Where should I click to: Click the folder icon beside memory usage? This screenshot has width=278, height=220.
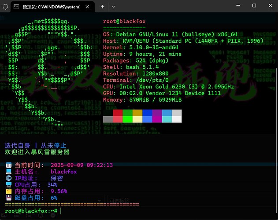[x=8, y=191]
